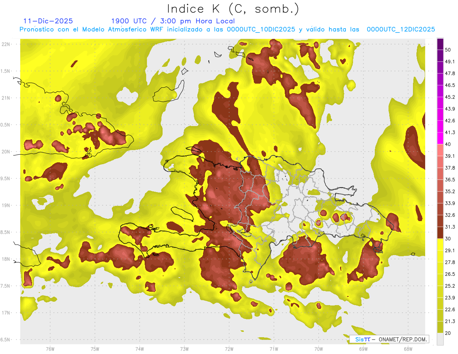Click the '31.3' color scale value
Viewport: 458px width, 354px height.
click(450, 227)
